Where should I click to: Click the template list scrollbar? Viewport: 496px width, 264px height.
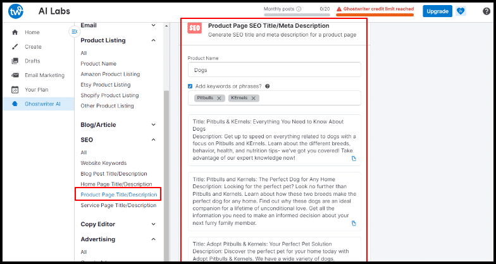[166, 176]
